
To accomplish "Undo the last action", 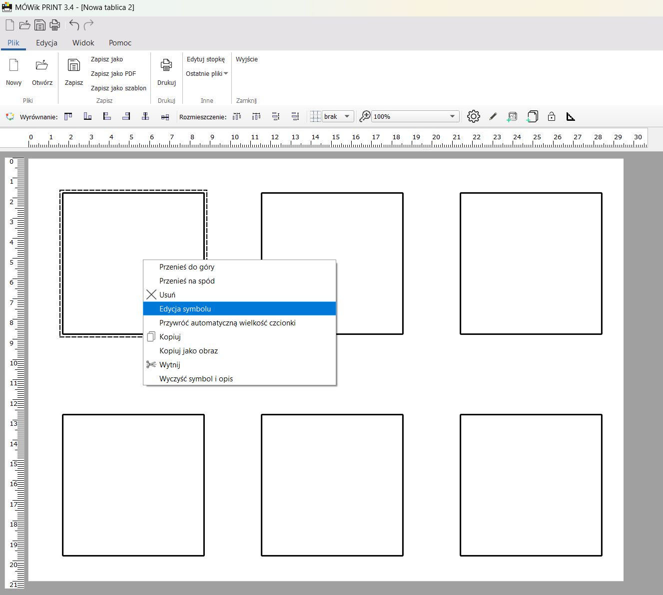I will click(74, 25).
